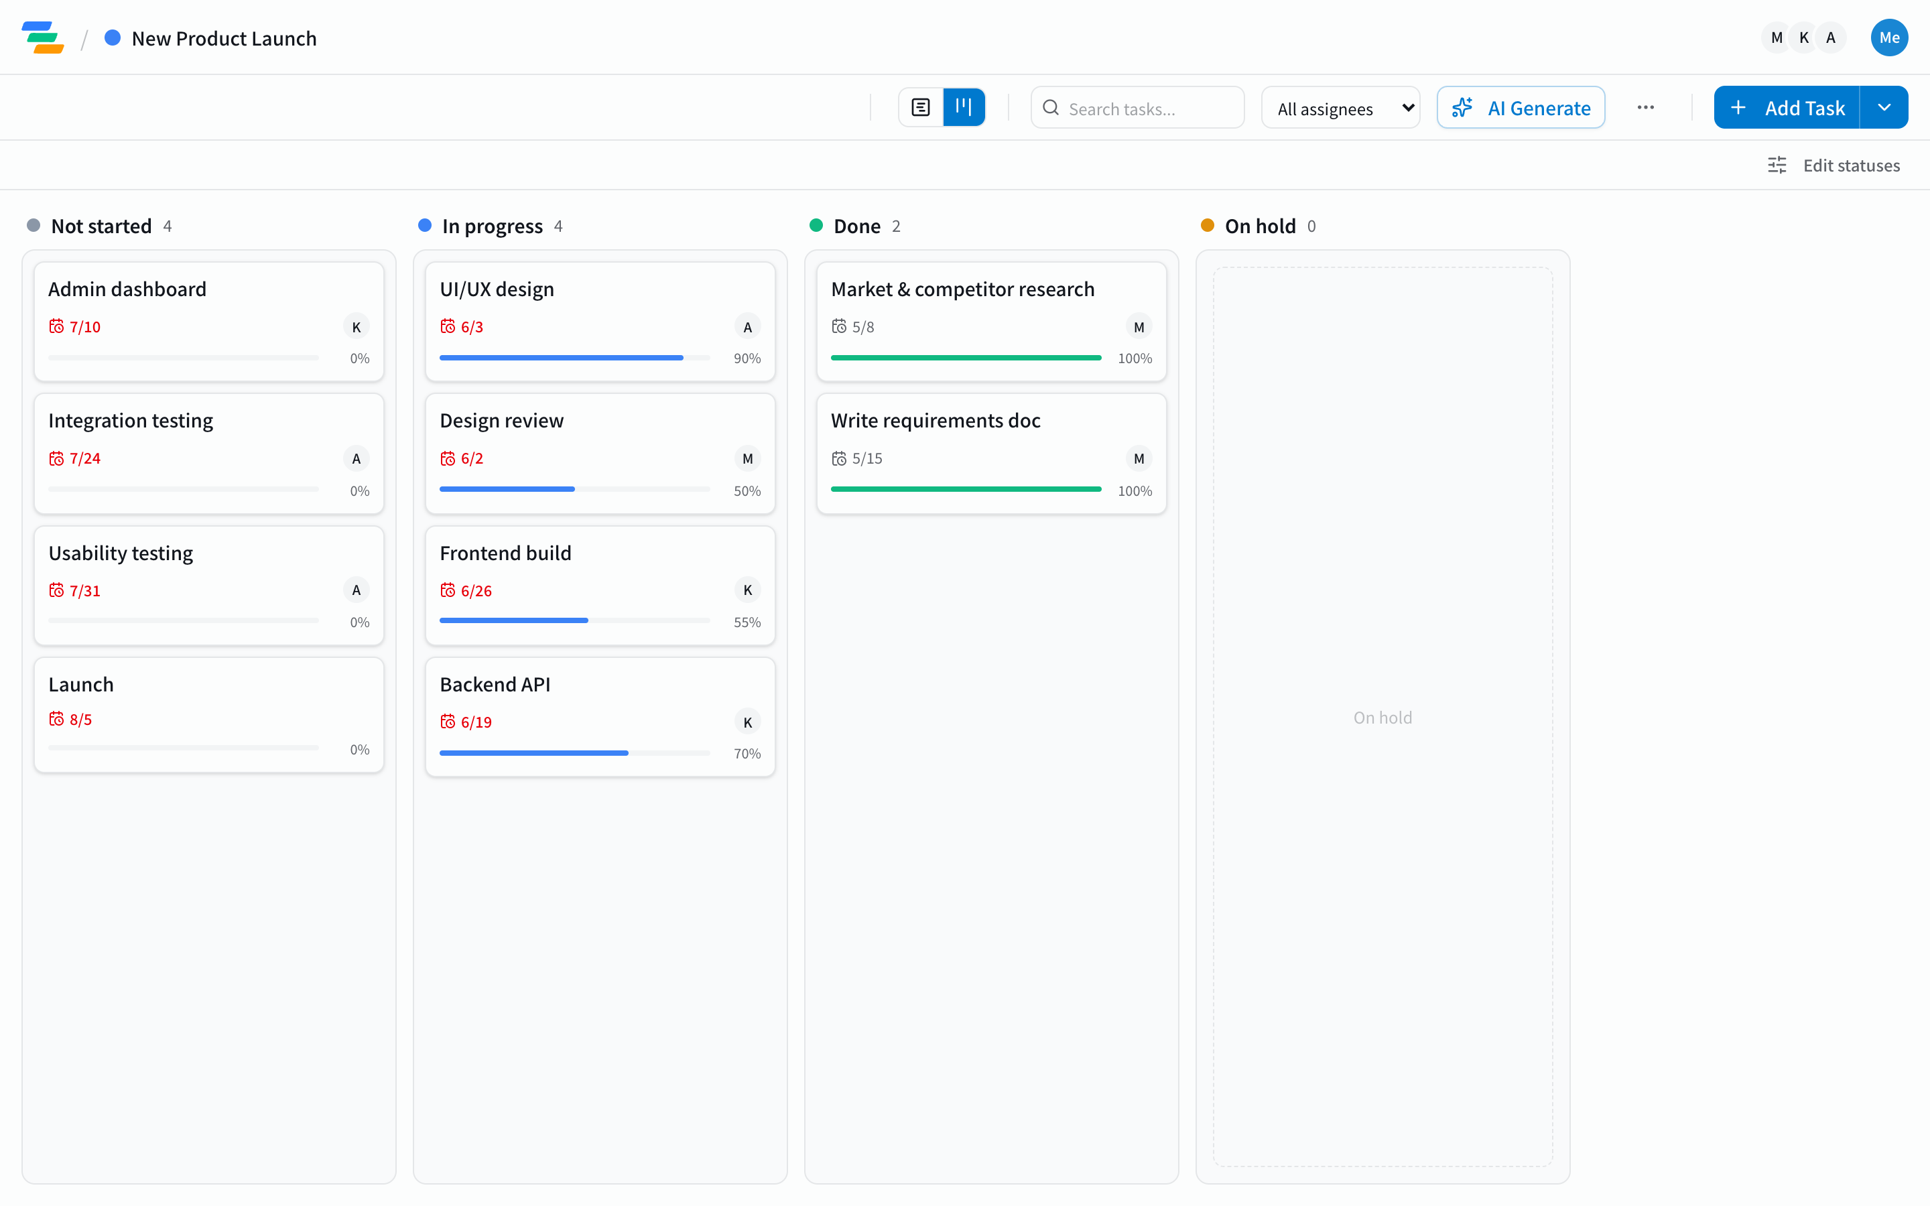
Task: Click the due date icon on Integration testing
Action: [x=56, y=458]
